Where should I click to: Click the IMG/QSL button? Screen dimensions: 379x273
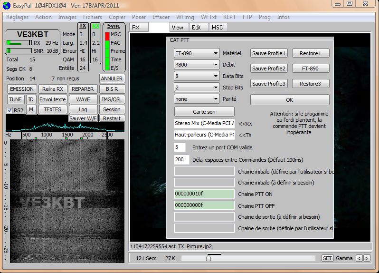[112, 99]
